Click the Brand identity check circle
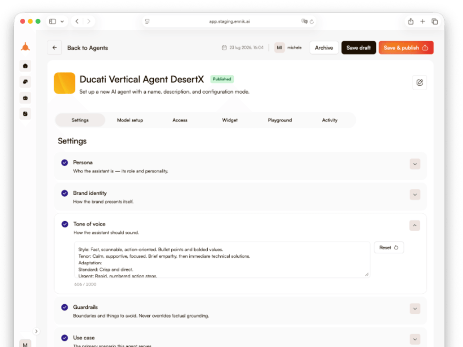This screenshot has width=463, height=347. point(65,193)
